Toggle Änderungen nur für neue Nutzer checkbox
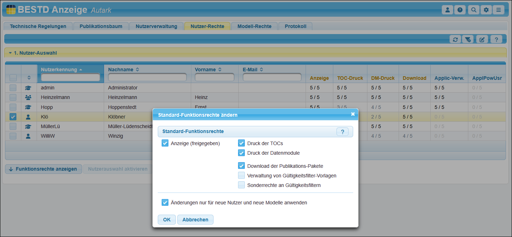512x237 pixels. click(165, 203)
